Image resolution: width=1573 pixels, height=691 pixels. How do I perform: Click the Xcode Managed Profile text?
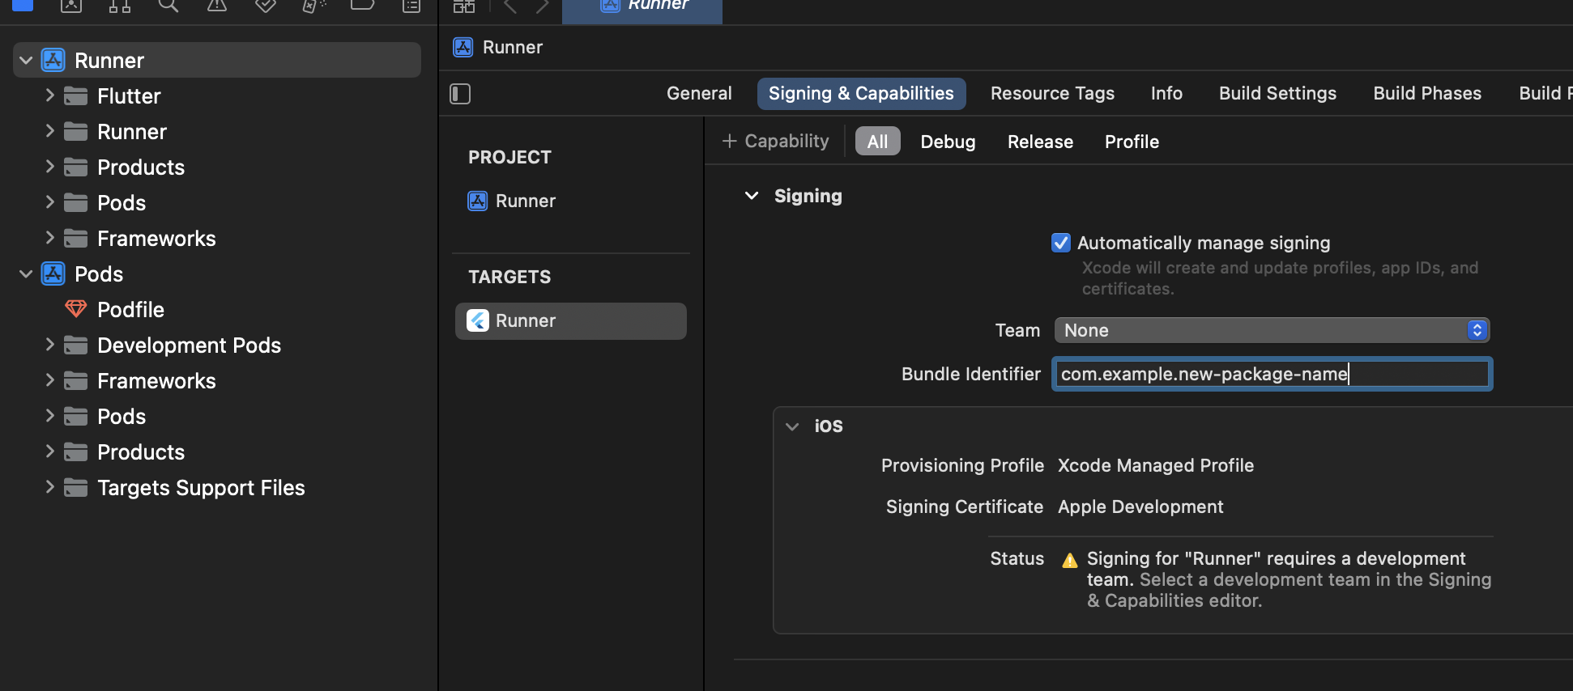1155,465
